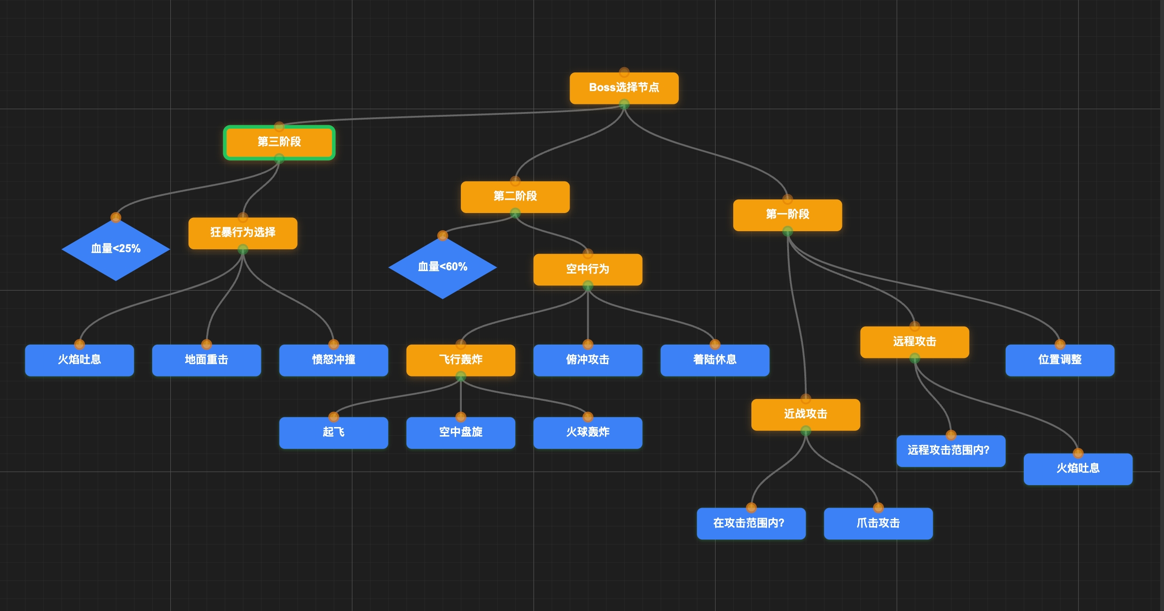Select the 着陆休息 action node
Viewport: 1164px width, 611px height.
click(715, 360)
